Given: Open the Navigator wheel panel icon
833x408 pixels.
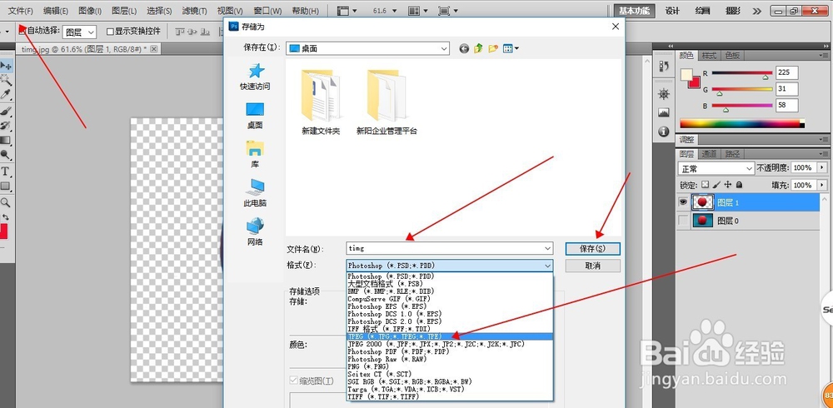Looking at the screenshot, I should click(664, 94).
